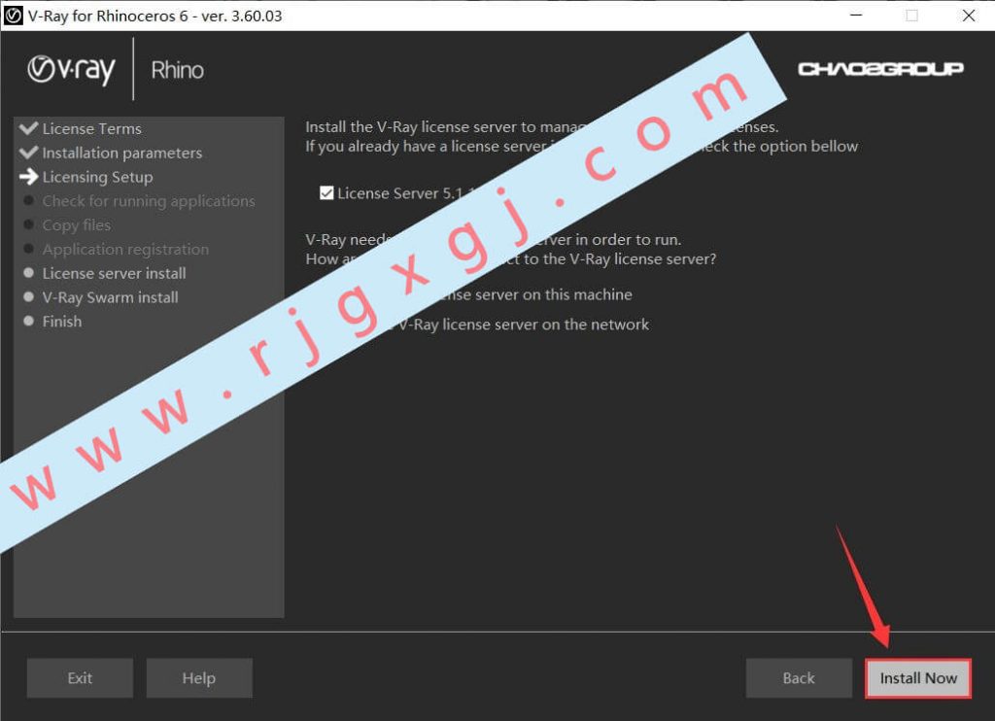Viewport: 995px width, 721px height.
Task: Click the Chaos Group logo
Action: point(880,69)
